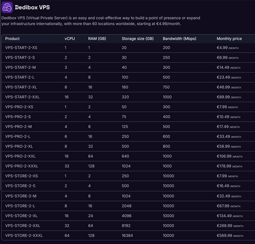Click the VPS-PRO-2-L product name
The height and width of the screenshot is (244, 255).
pos(18,137)
